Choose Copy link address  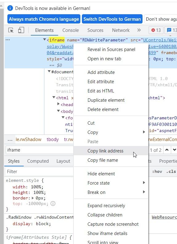click(111, 151)
